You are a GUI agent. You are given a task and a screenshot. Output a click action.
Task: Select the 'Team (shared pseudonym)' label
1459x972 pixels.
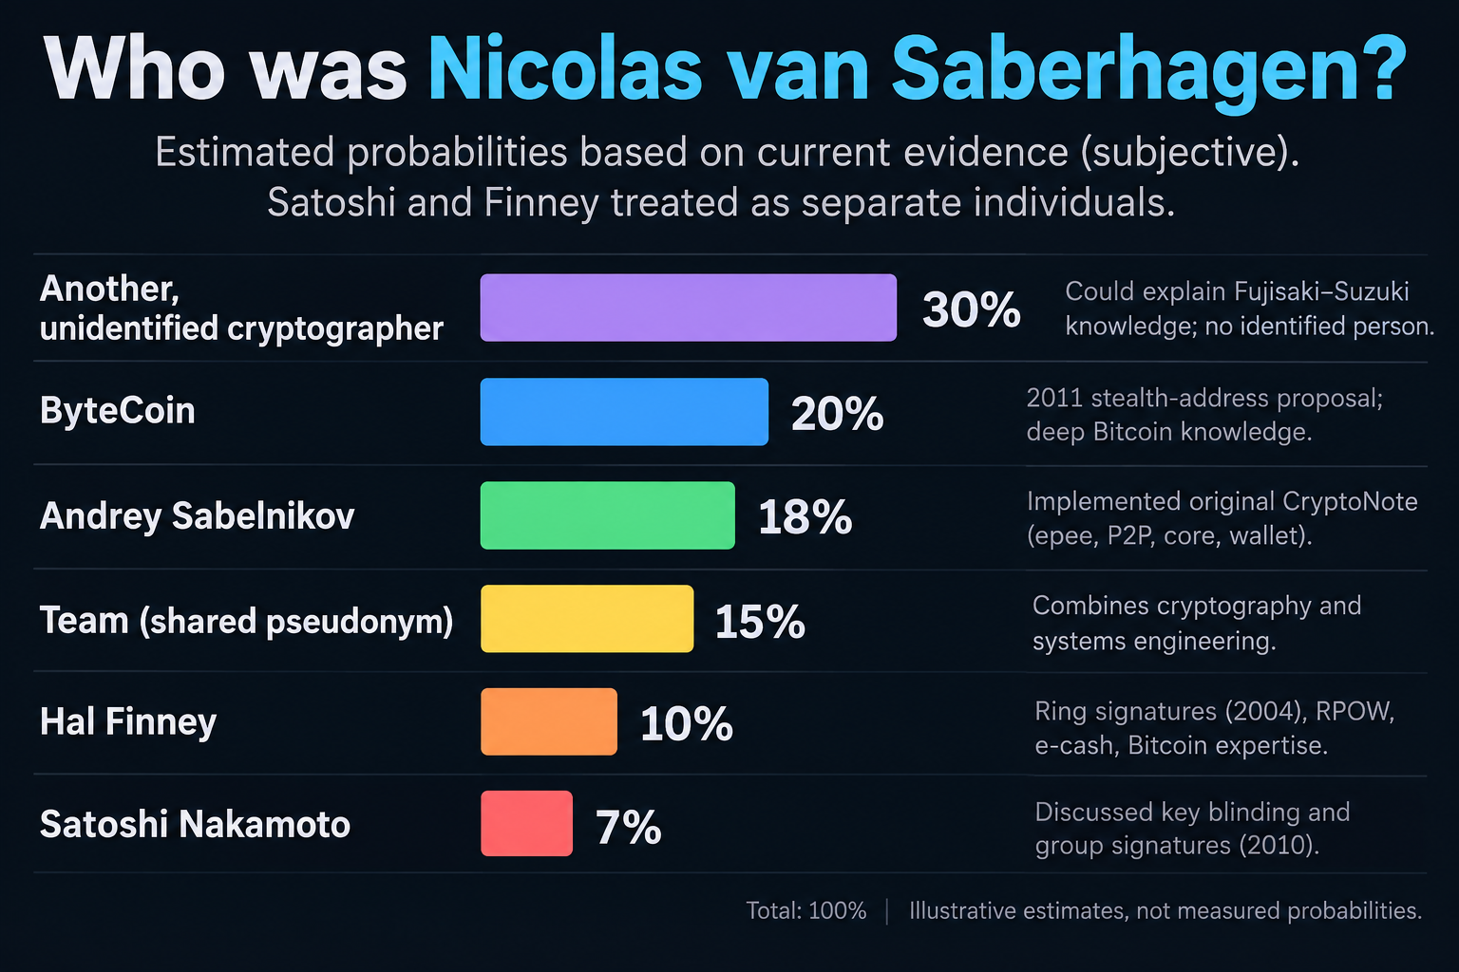(247, 621)
